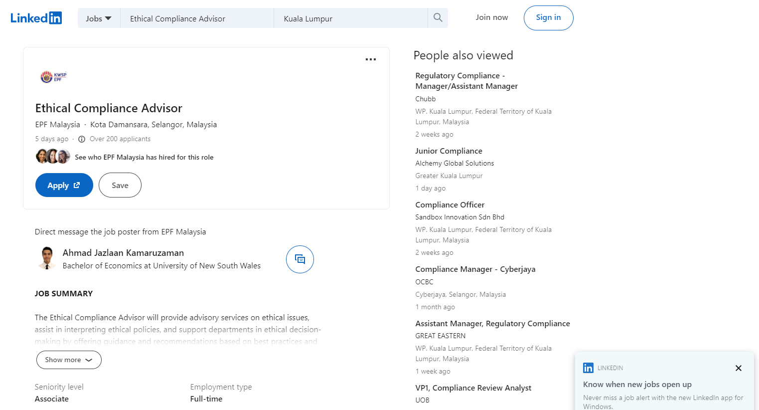Click the 'OCBC' company name

click(424, 282)
